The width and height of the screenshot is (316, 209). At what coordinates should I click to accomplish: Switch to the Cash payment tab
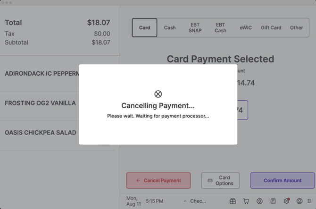point(170,27)
